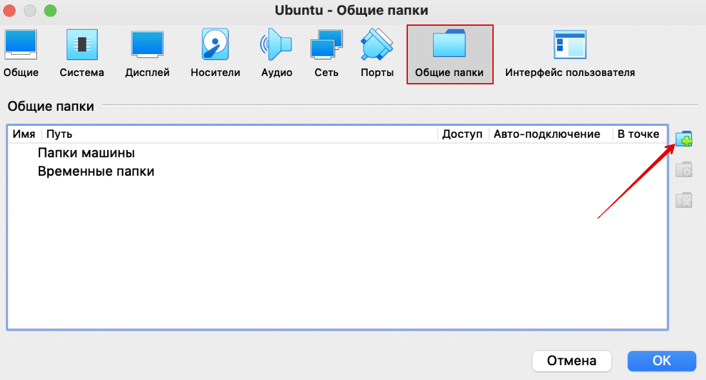
Task: Click the Доступ column header
Action: 462,134
